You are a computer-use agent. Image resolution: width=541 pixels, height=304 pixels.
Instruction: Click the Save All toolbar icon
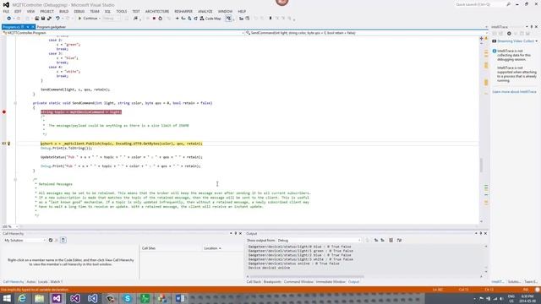tap(49, 19)
